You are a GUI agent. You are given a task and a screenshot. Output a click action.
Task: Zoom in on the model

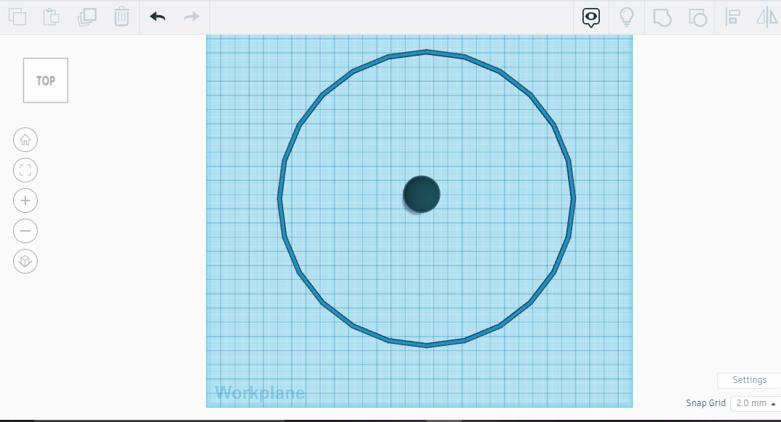click(x=25, y=201)
